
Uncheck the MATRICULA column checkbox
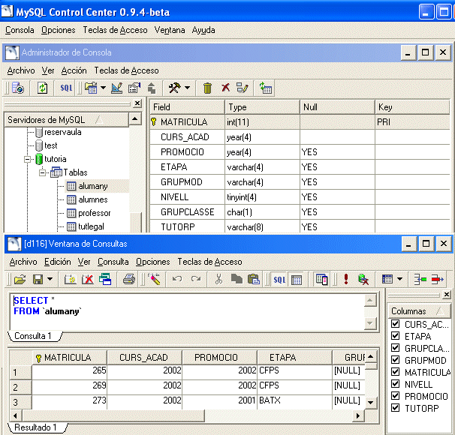click(395, 372)
